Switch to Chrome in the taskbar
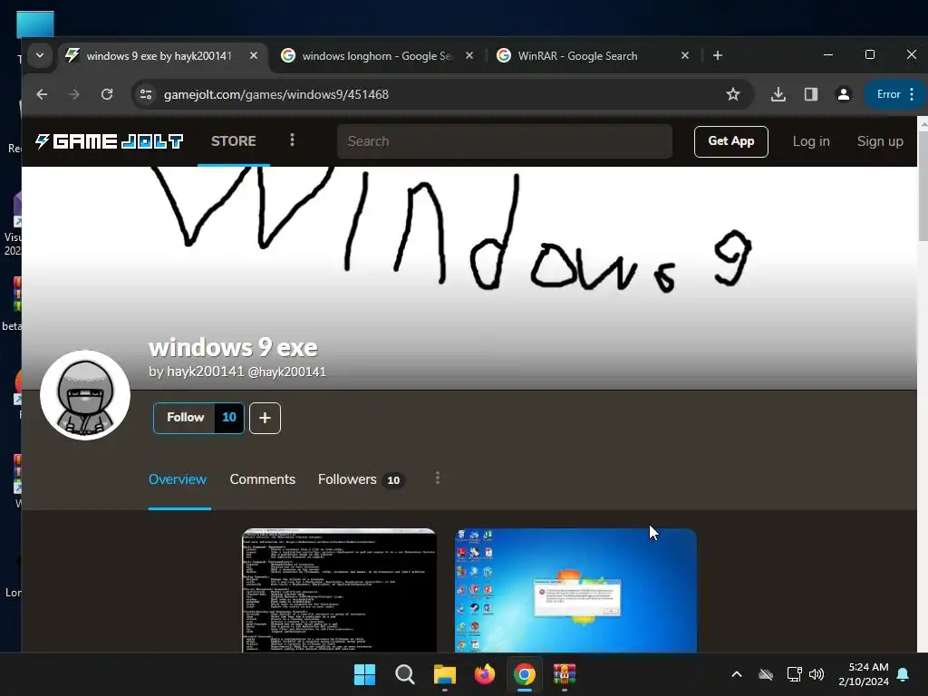Screen dimensions: 928x696 point(525,674)
